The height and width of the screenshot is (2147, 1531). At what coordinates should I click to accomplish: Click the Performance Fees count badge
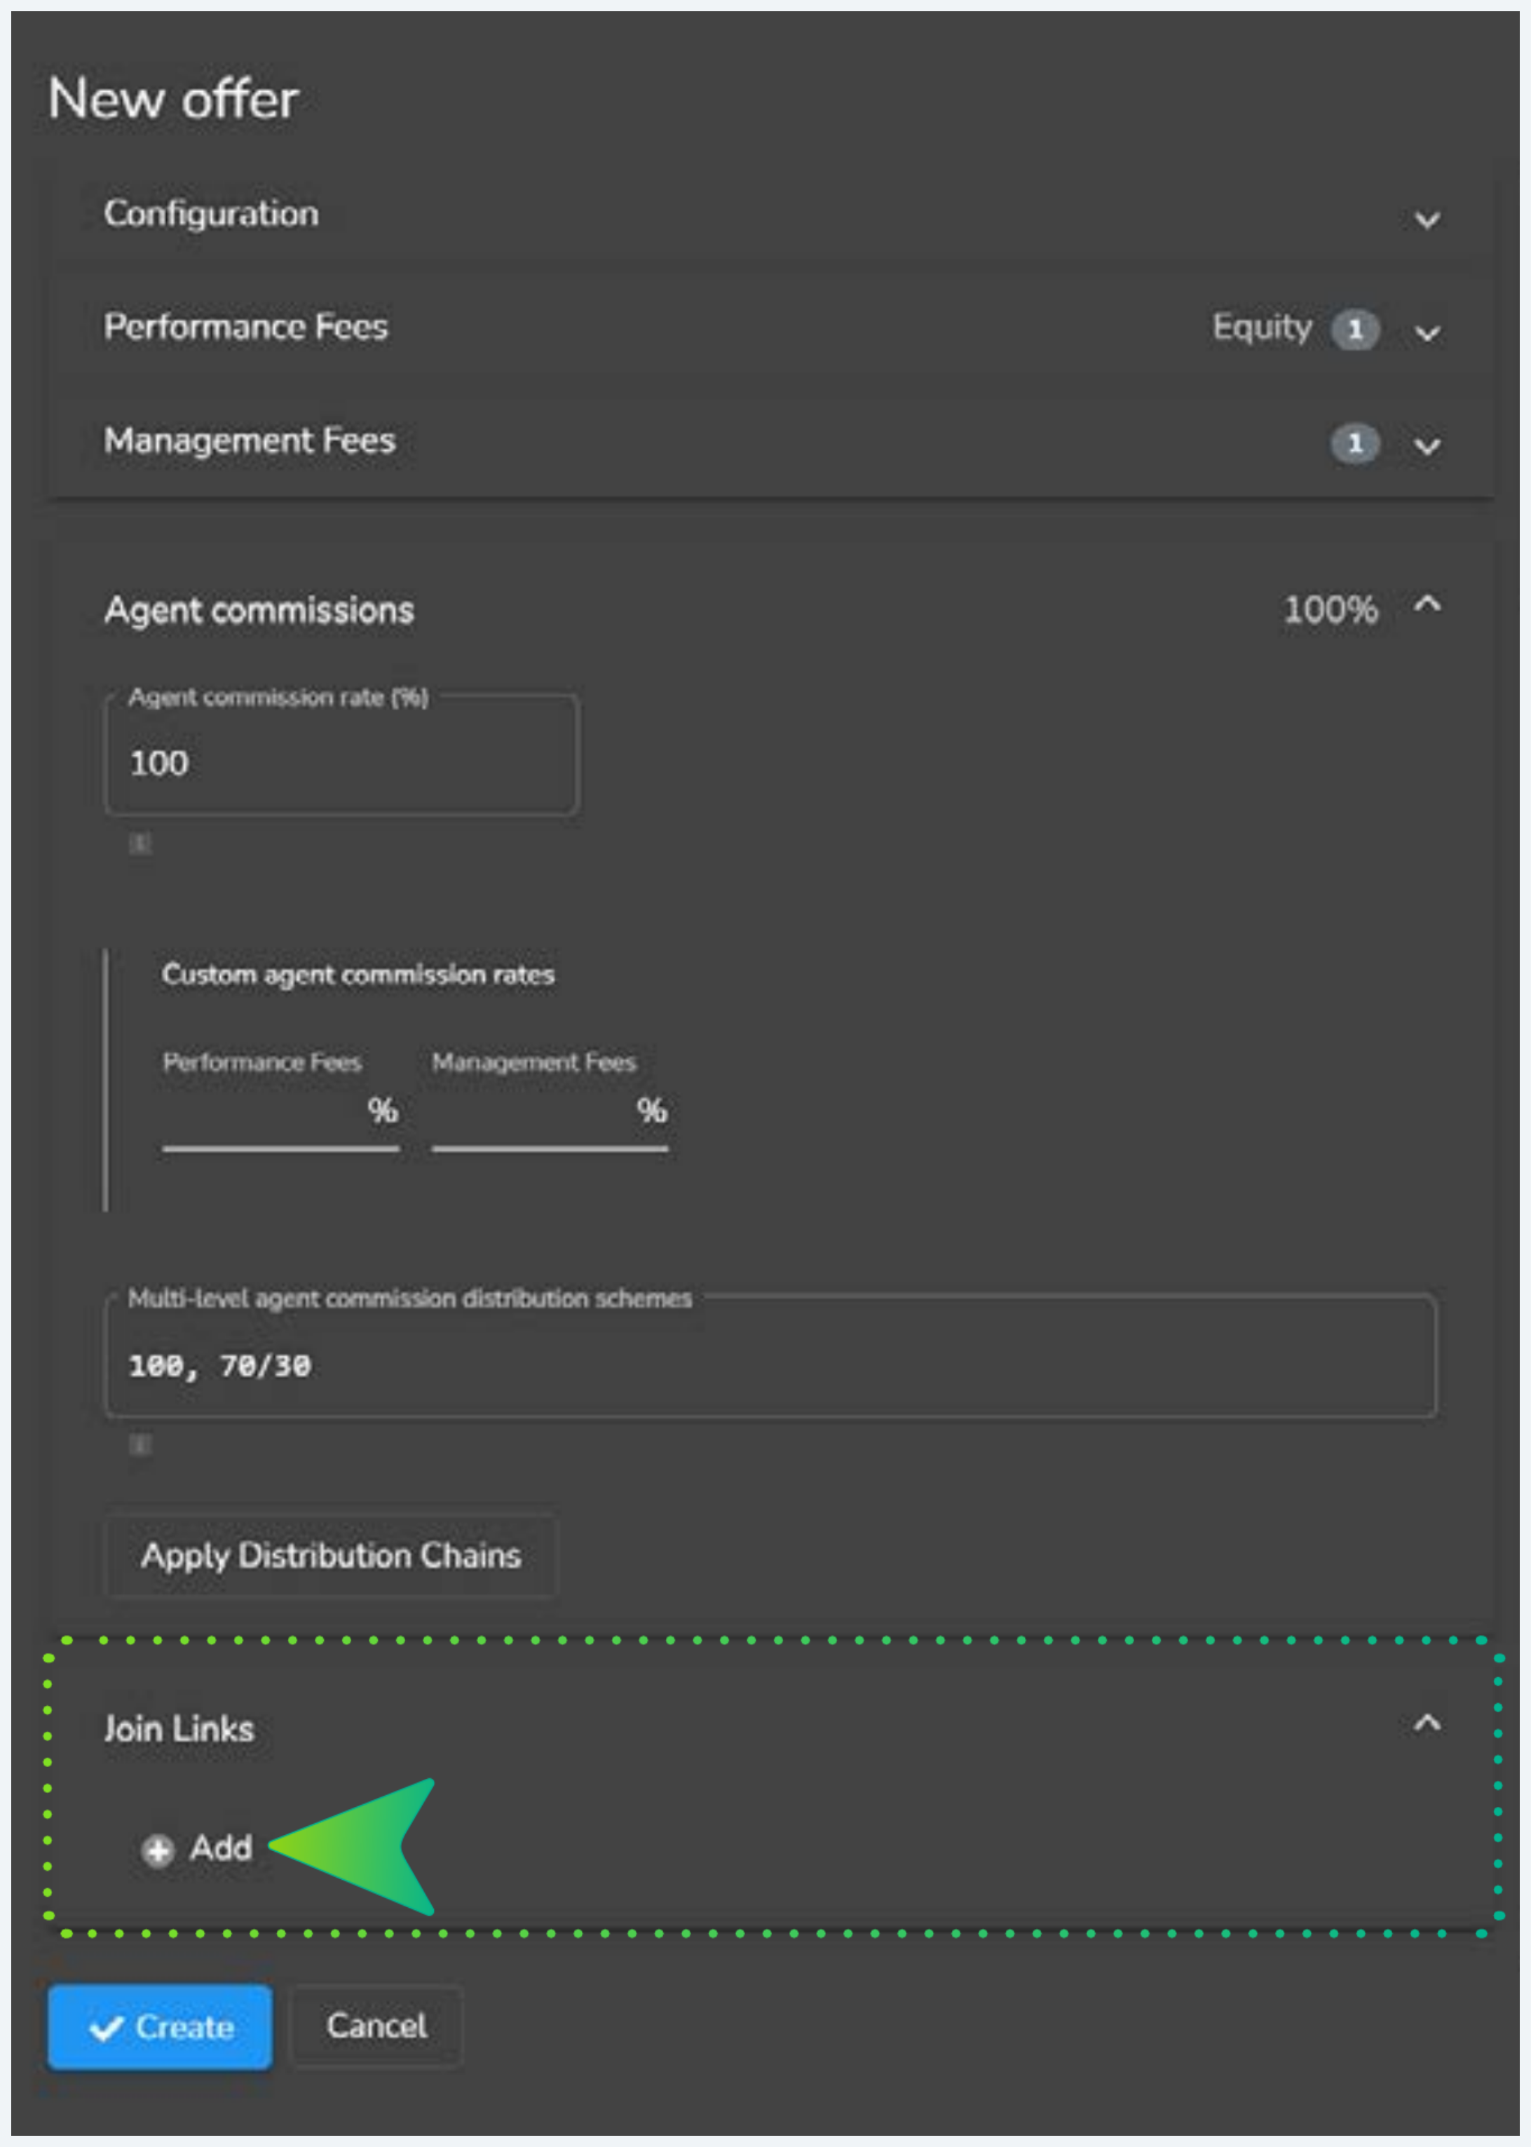pos(1355,330)
